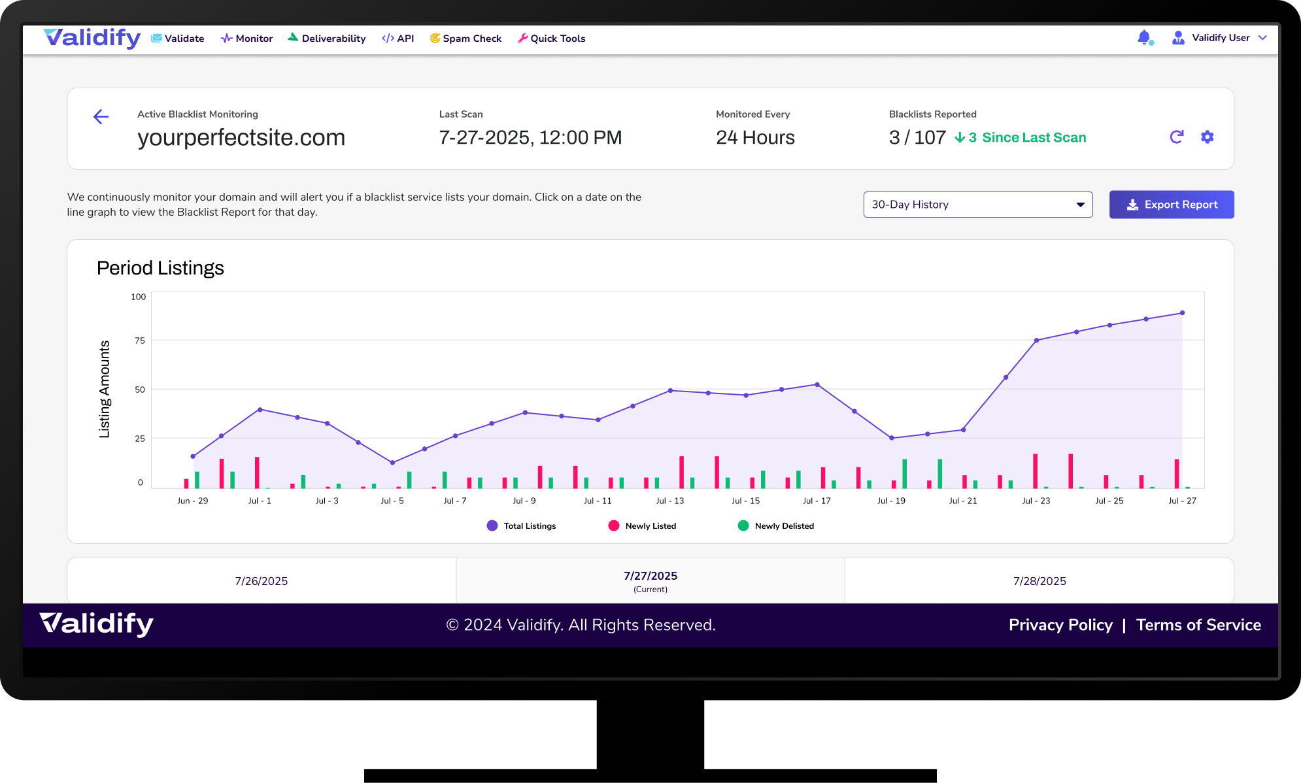Screen dimensions: 1301x783
Task: Switch to the 7/26/2025 date tab
Action: pyautogui.click(x=262, y=581)
